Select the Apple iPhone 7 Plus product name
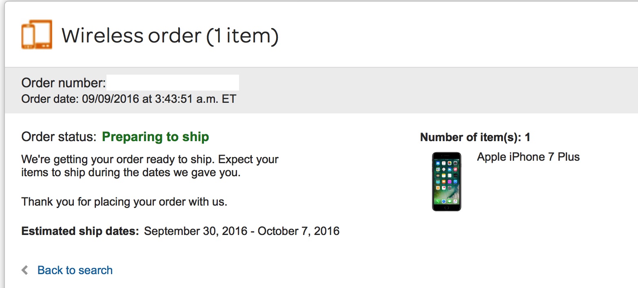The image size is (638, 288). coord(528,157)
